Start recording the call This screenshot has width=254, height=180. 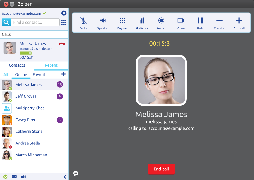point(161,23)
